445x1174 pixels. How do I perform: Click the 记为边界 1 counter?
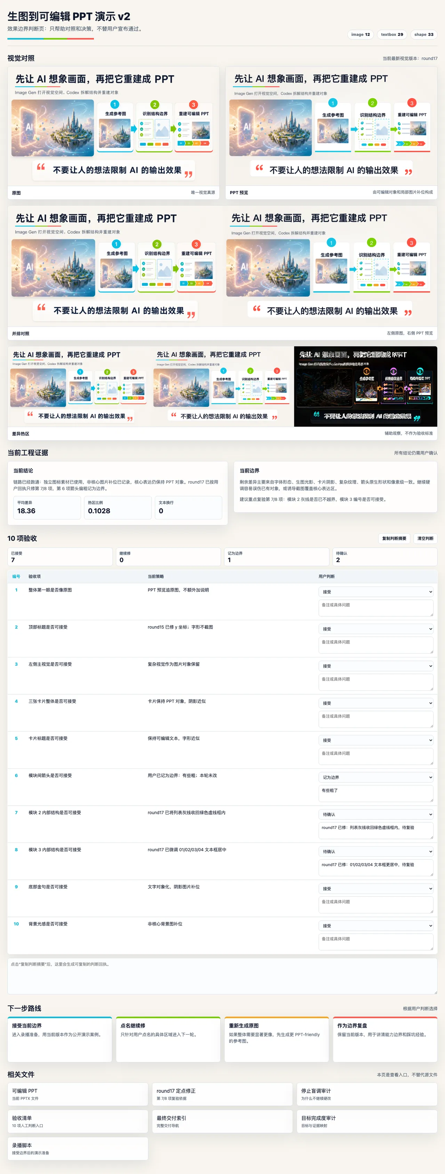click(276, 557)
